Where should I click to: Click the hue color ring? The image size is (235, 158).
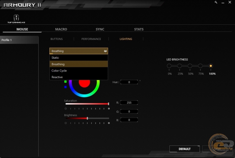pos(84,96)
